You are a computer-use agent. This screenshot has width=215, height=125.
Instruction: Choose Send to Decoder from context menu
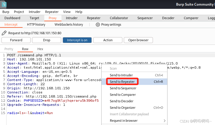[x=134, y=101]
